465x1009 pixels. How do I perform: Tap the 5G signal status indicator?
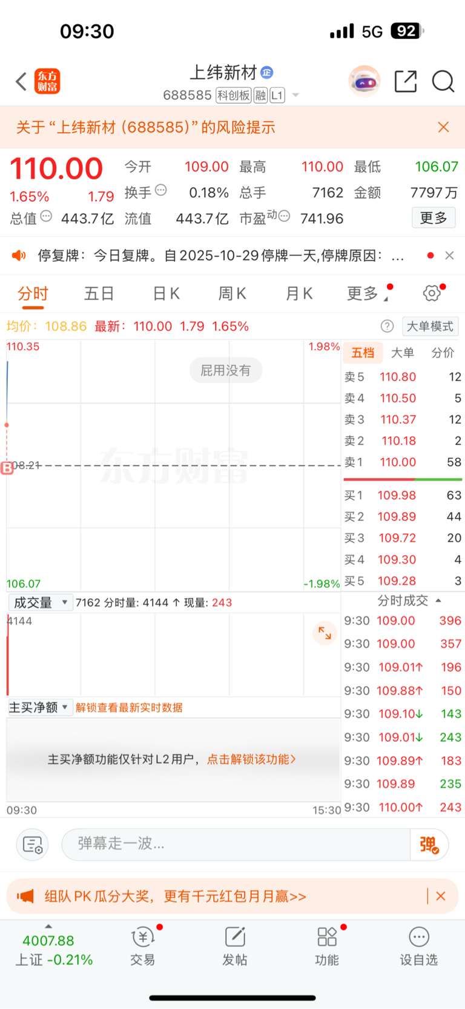(x=372, y=32)
